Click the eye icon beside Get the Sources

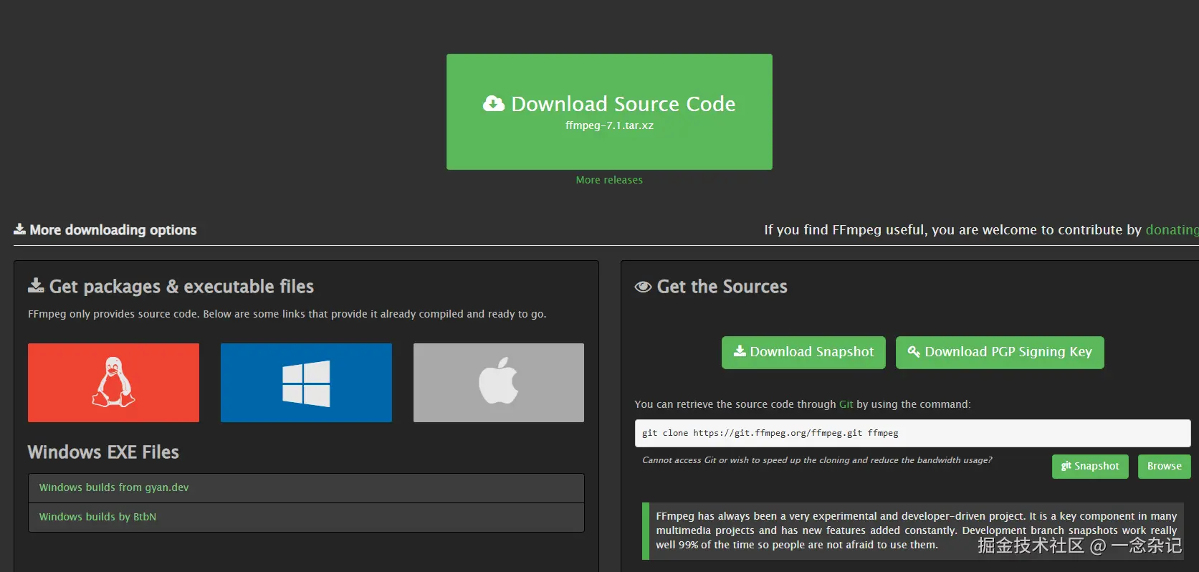[x=643, y=287]
